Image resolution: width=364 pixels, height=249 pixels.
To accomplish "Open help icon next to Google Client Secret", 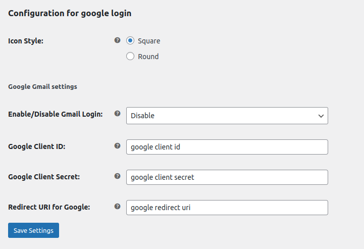I will (118, 176).
